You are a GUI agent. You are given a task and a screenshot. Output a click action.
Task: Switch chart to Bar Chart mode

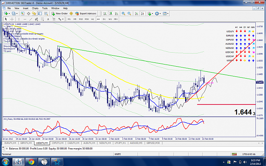[105, 14]
